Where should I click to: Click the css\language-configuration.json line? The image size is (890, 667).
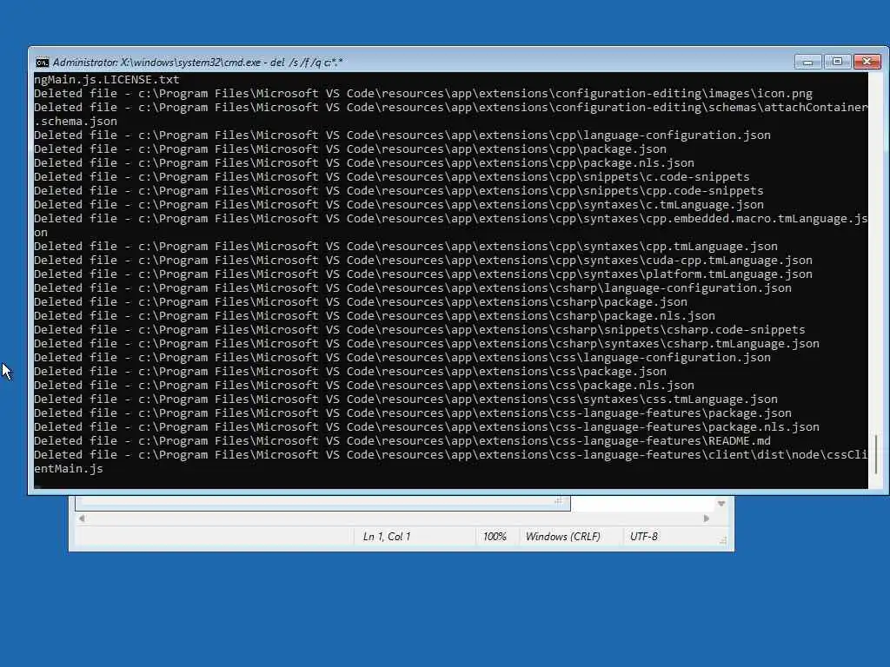(x=402, y=357)
